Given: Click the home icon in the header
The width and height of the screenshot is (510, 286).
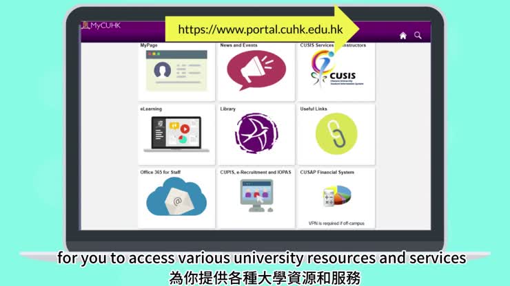Looking at the screenshot, I should click(403, 36).
